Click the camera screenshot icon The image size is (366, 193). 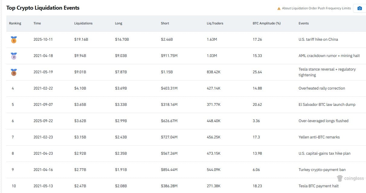359,8
